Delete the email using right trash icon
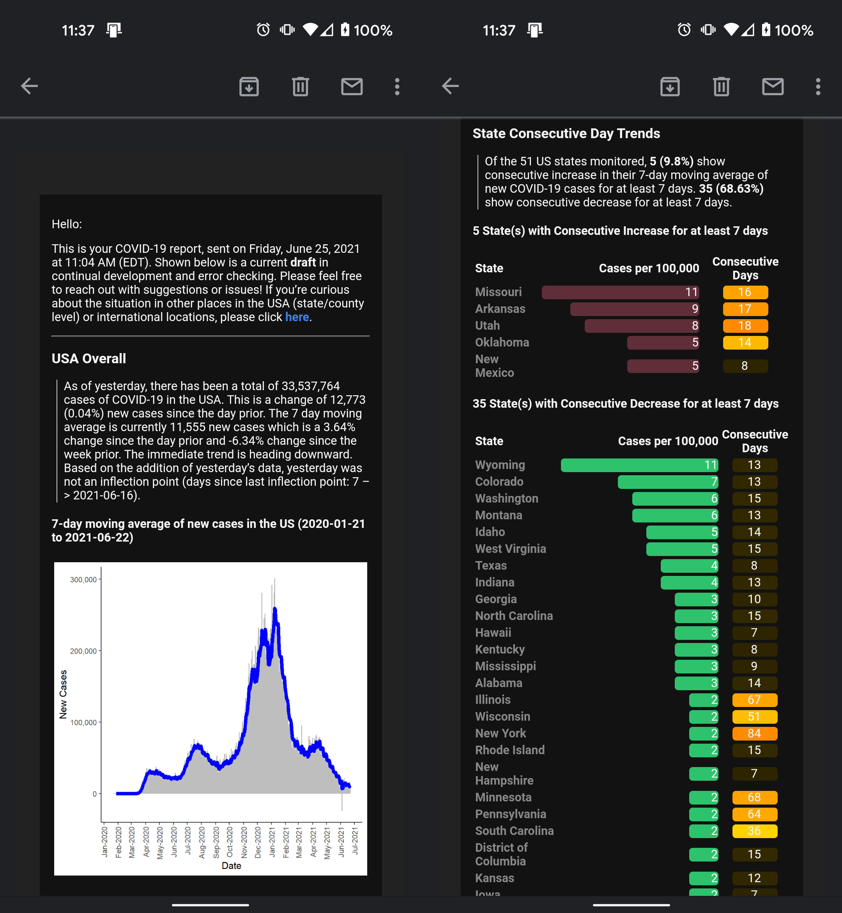Screen dimensions: 842x913 721,86
